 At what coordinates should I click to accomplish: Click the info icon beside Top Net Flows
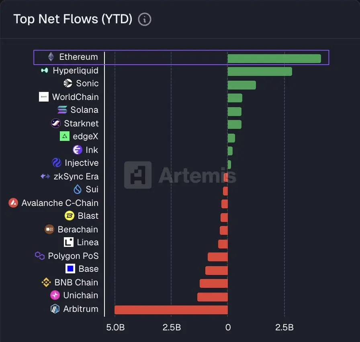145,20
